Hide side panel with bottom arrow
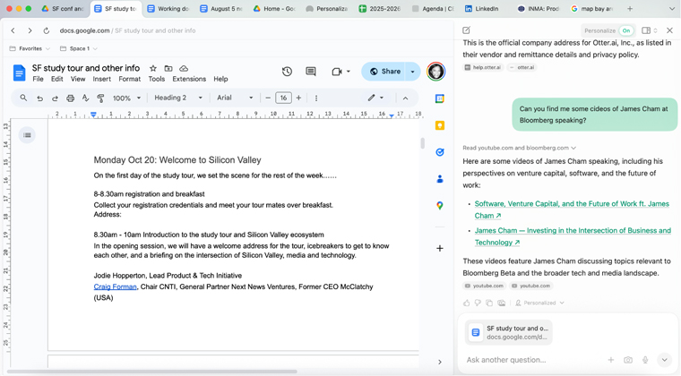The image size is (681, 376). pos(440,362)
